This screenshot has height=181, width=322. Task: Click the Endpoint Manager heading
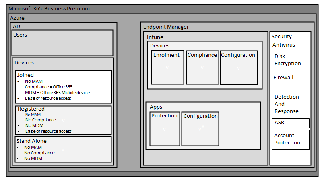166,27
